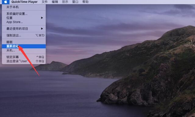Expand the 最近使用的项目 submenu
Image resolution: width=195 pixels, height=117 pixels.
click(x=24, y=29)
